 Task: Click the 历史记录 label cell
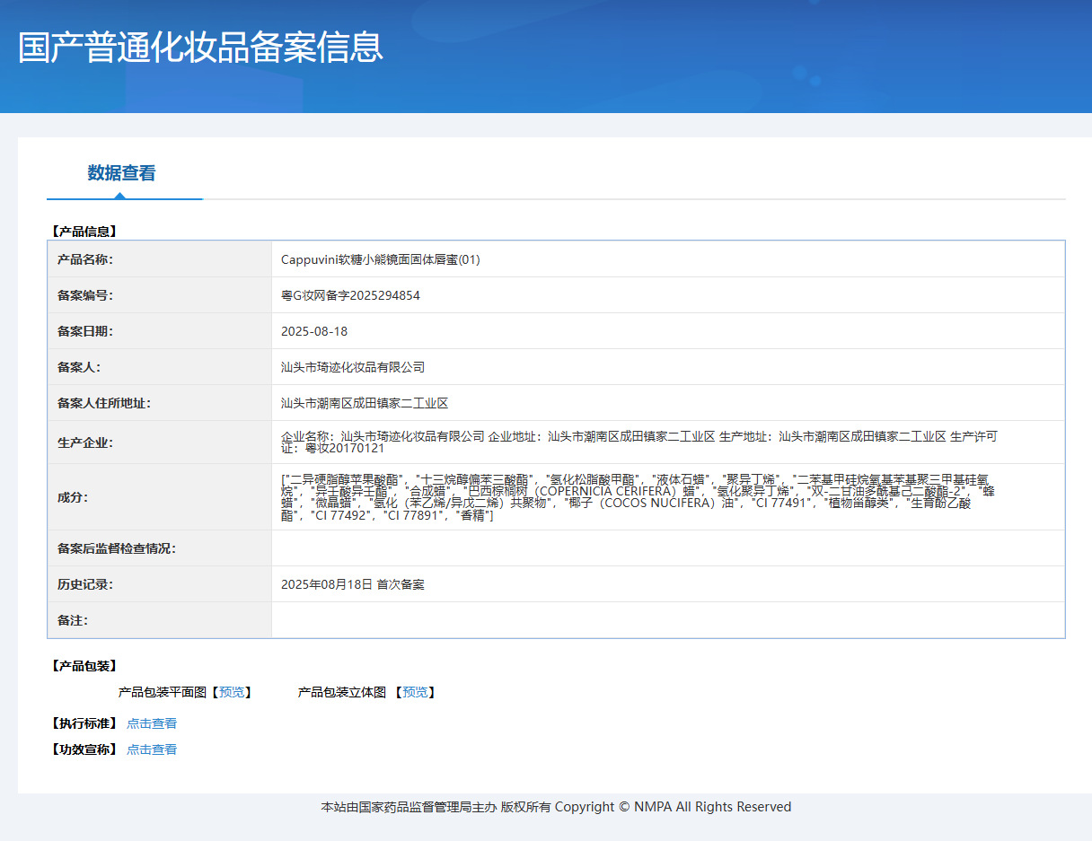pyautogui.click(x=160, y=584)
